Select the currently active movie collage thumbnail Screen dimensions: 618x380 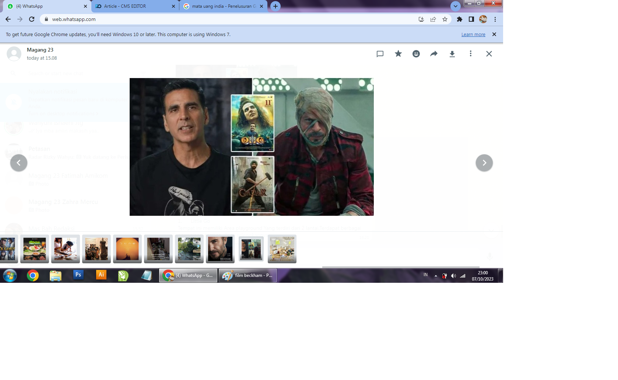coord(251,249)
